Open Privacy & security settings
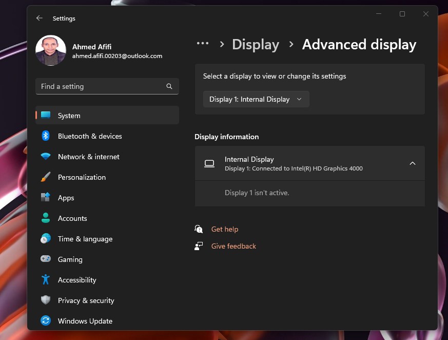 click(x=86, y=300)
